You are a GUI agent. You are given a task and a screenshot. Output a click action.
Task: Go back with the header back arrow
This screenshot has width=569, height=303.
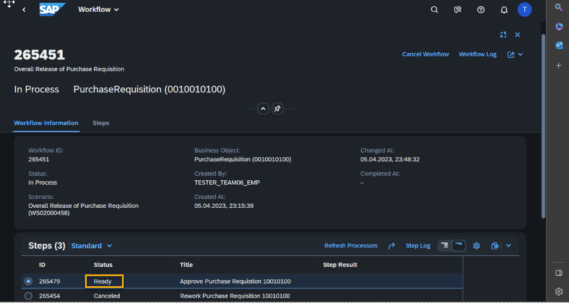coord(24,10)
